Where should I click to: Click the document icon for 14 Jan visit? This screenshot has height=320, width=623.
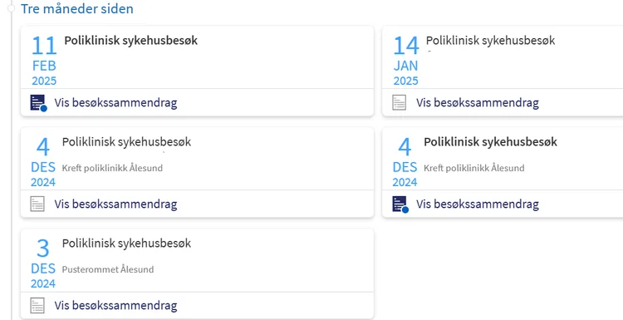pos(400,102)
